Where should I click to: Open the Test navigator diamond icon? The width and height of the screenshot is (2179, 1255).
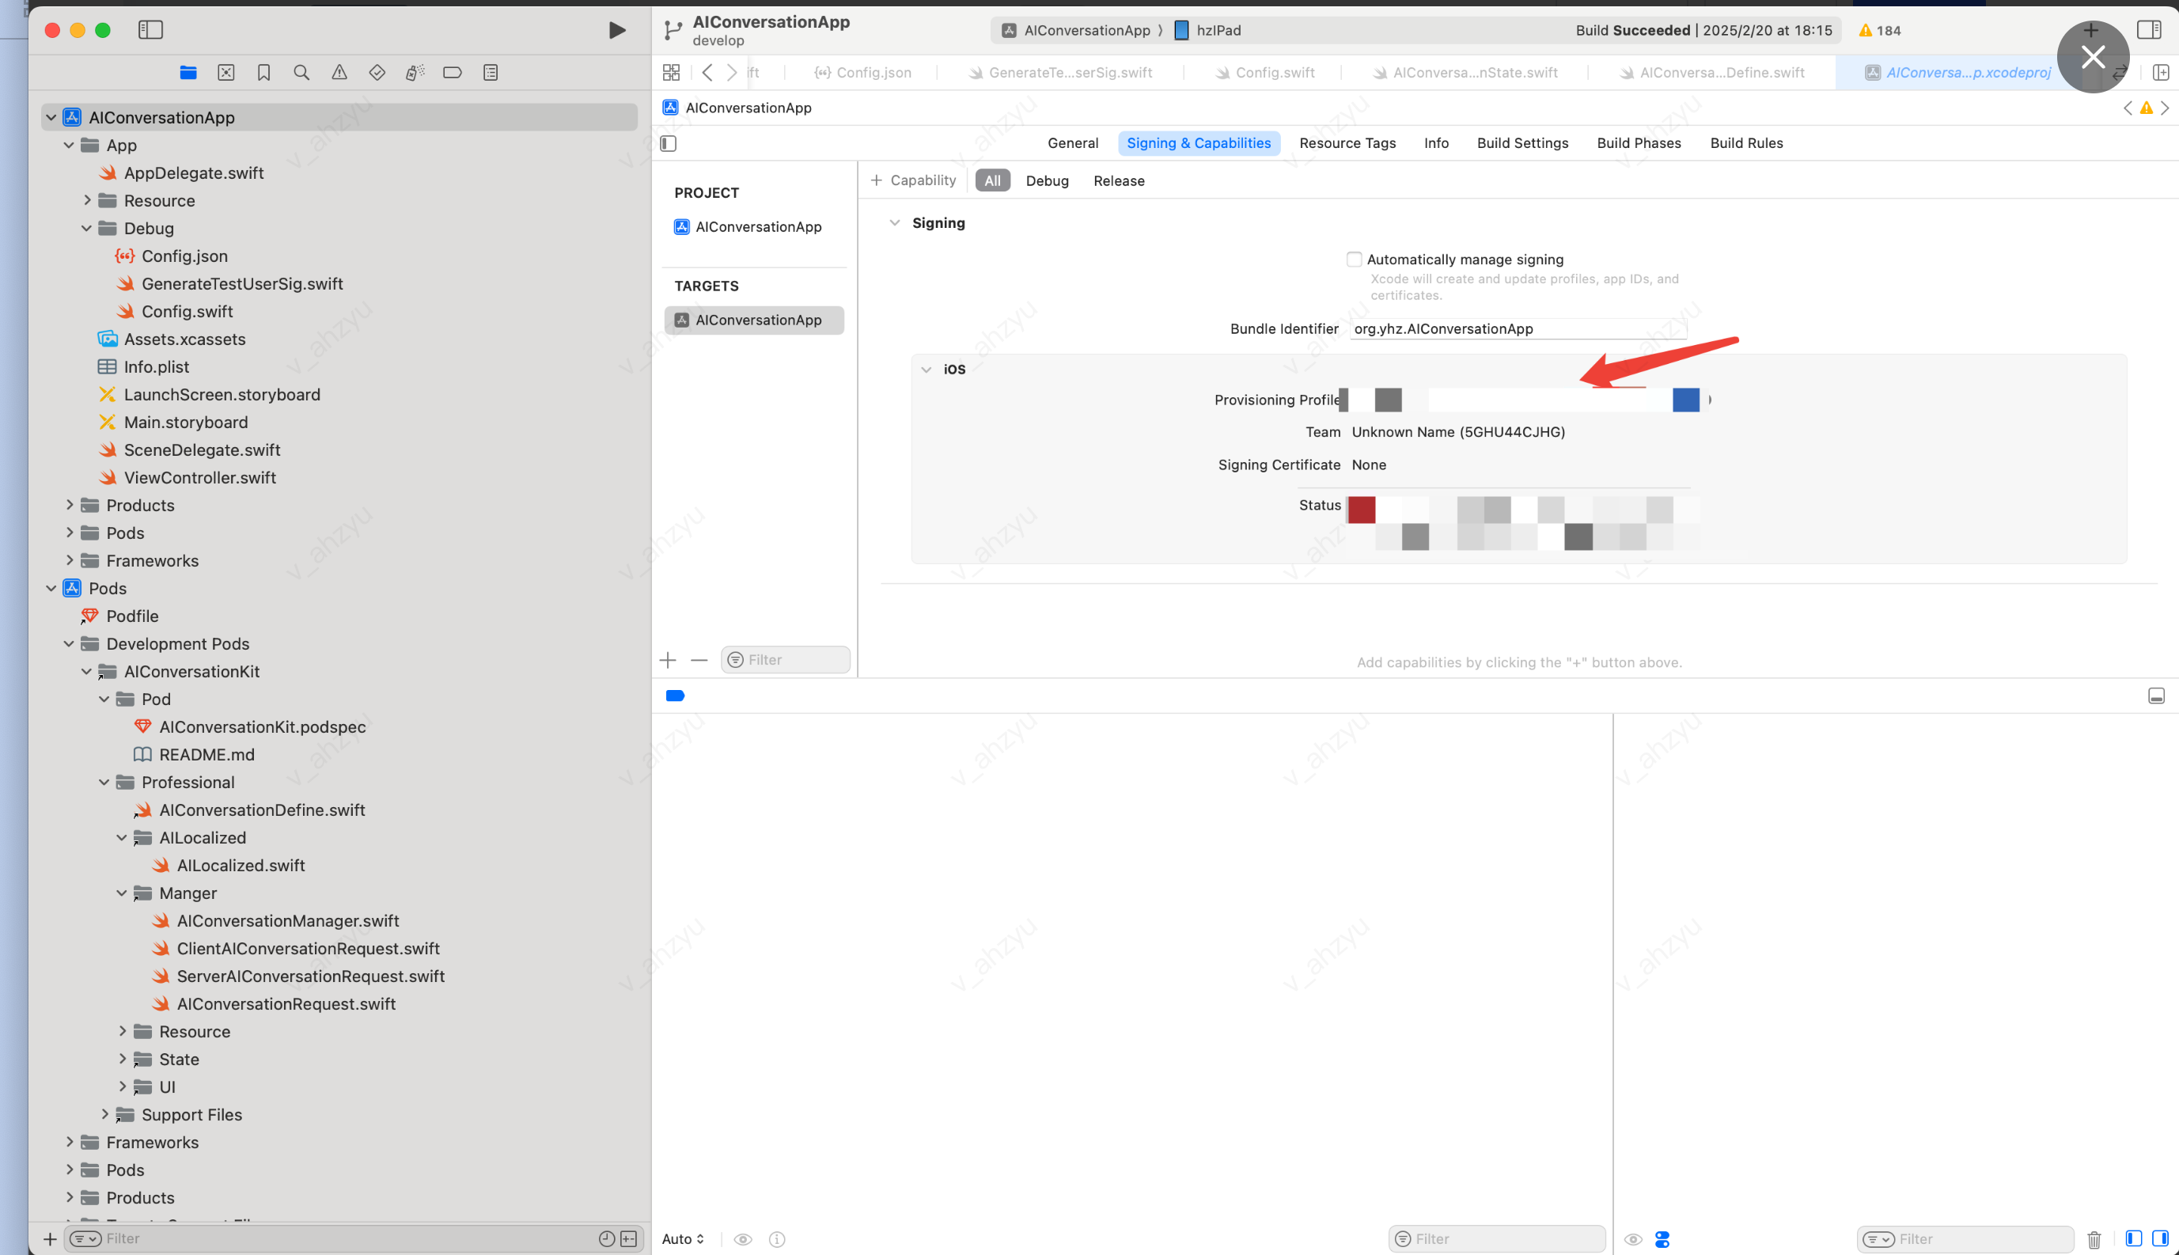[x=377, y=73]
